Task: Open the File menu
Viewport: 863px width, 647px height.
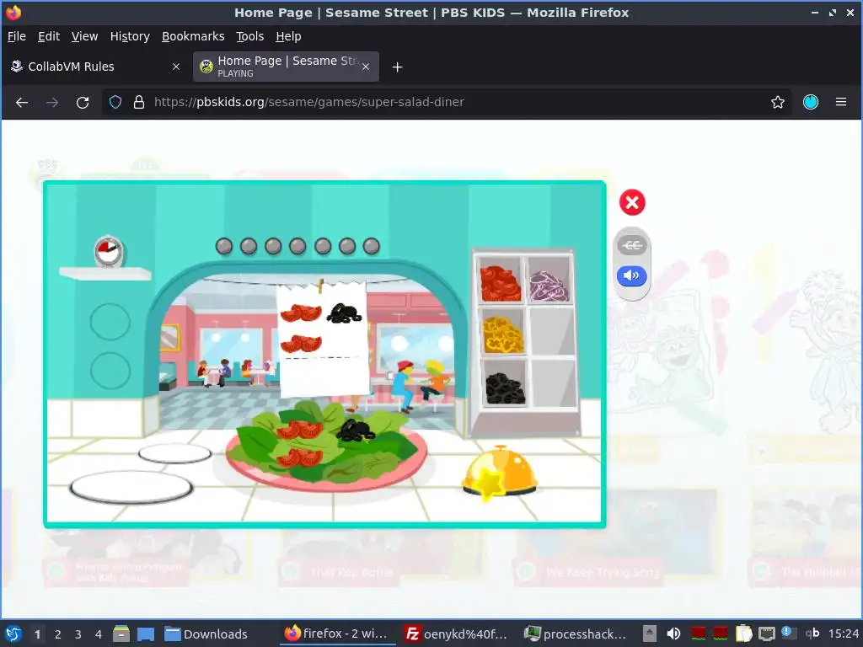Action: tap(17, 36)
